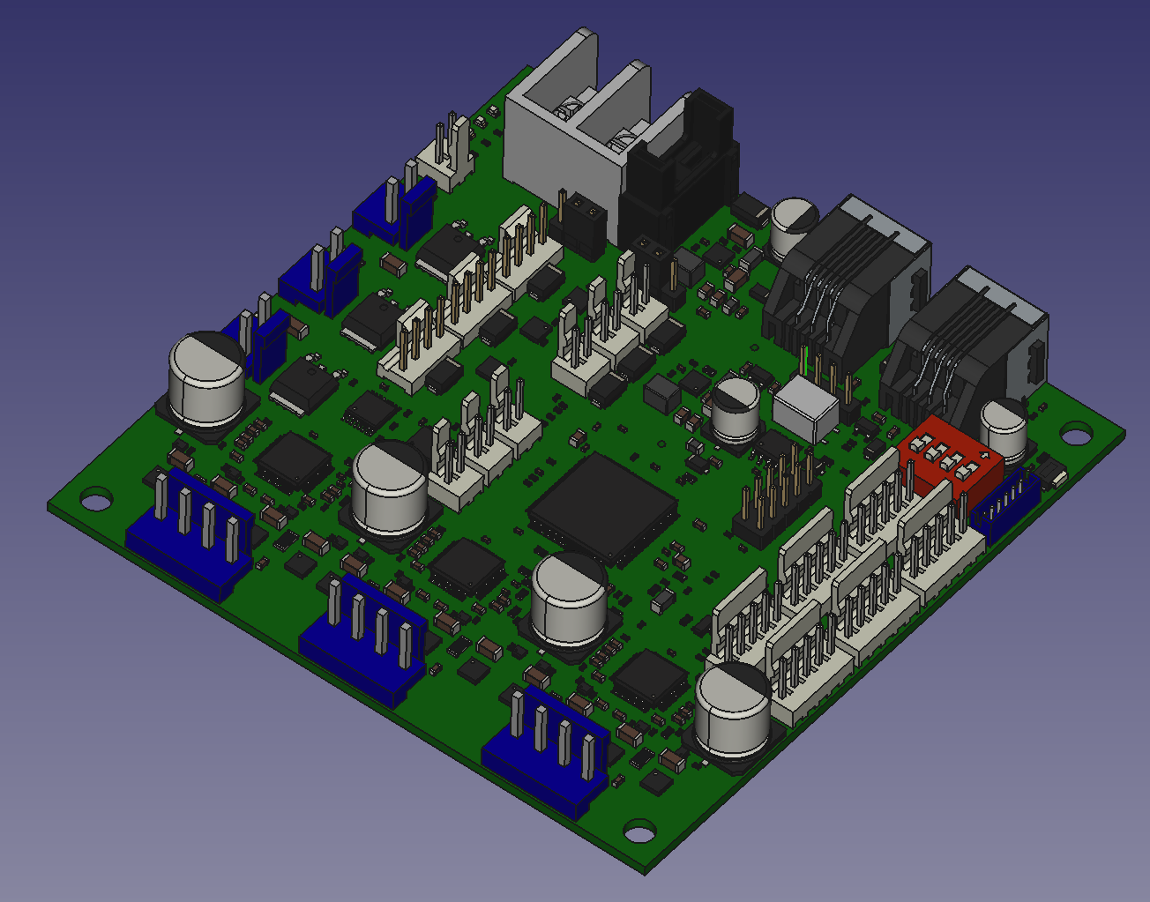Select blue 4-pin connector nearest left mounting hole
Screen dimensions: 1150x902
click(x=189, y=536)
